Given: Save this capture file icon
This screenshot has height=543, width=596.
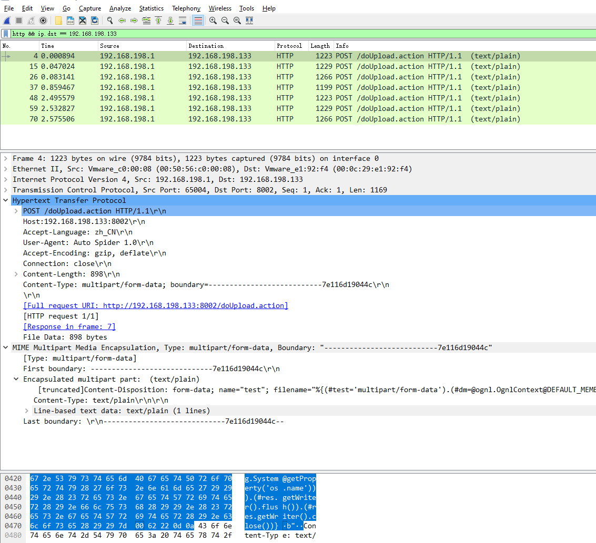Looking at the screenshot, I should coord(70,21).
